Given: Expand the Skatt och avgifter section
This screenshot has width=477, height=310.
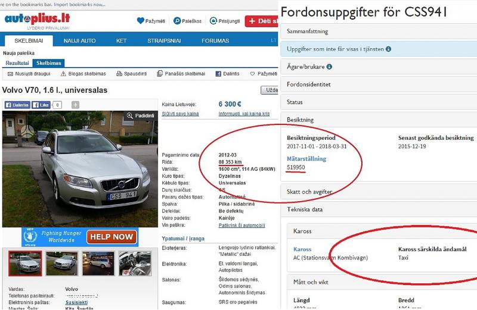Looking at the screenshot, I should click(379, 192).
